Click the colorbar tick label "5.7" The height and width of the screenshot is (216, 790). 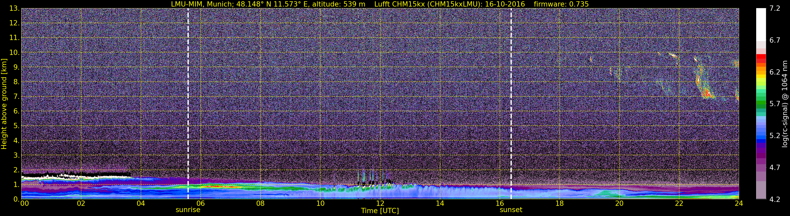[x=775, y=104]
